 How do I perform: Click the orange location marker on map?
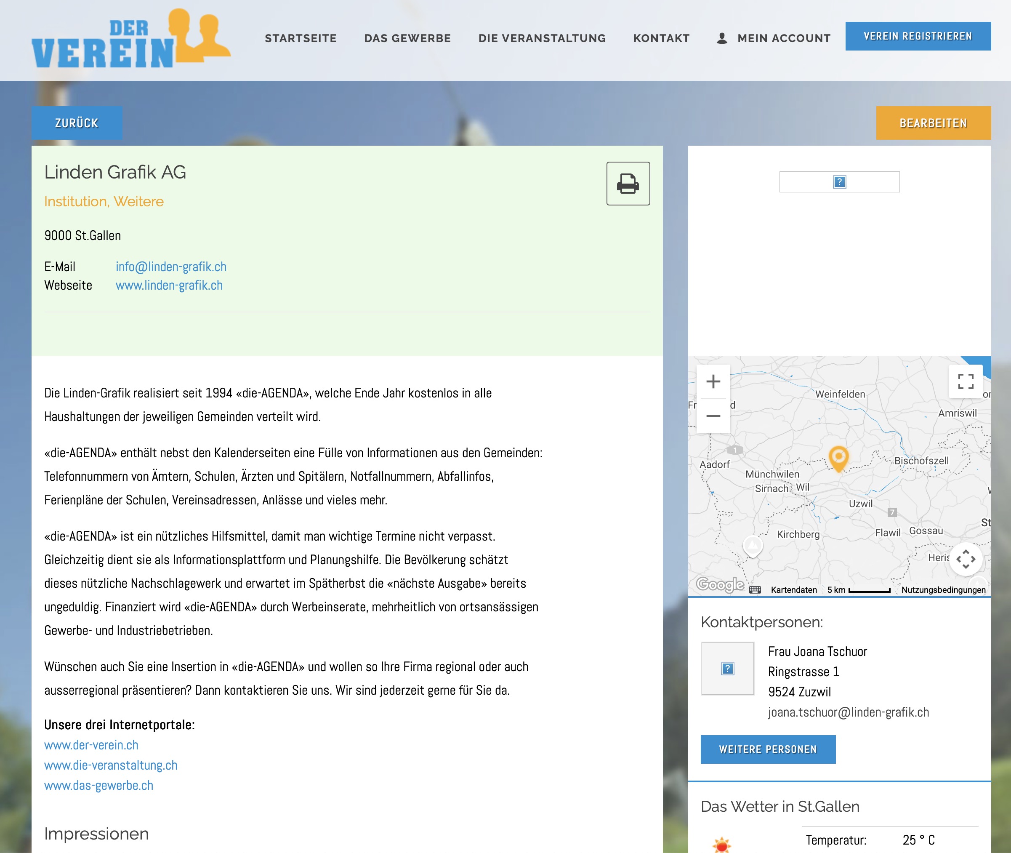pos(838,458)
